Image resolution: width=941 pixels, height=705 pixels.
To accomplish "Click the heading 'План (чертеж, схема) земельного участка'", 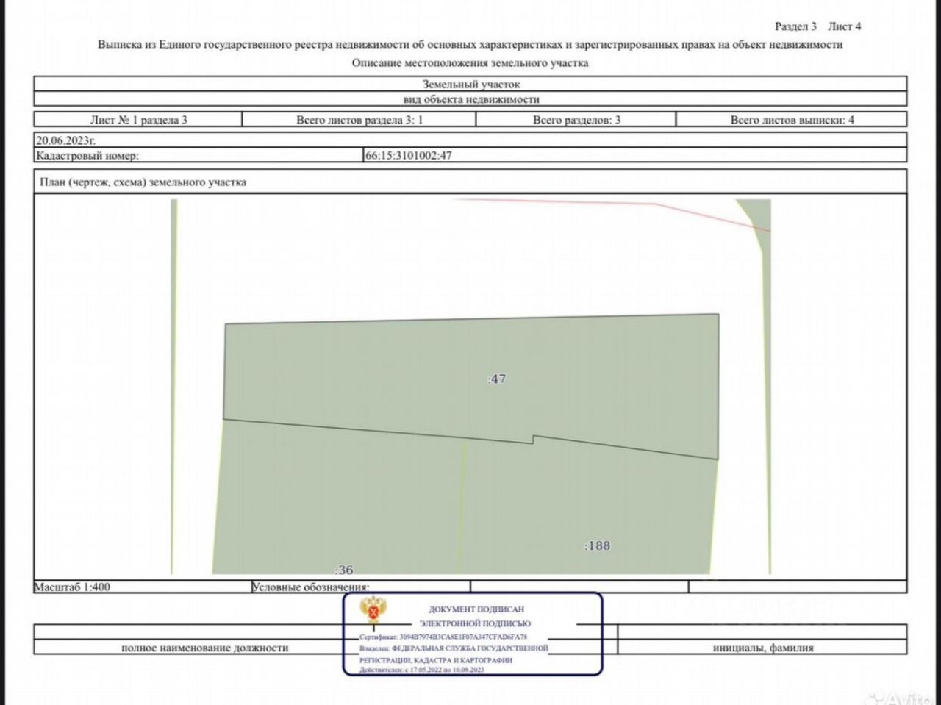I will click(143, 182).
